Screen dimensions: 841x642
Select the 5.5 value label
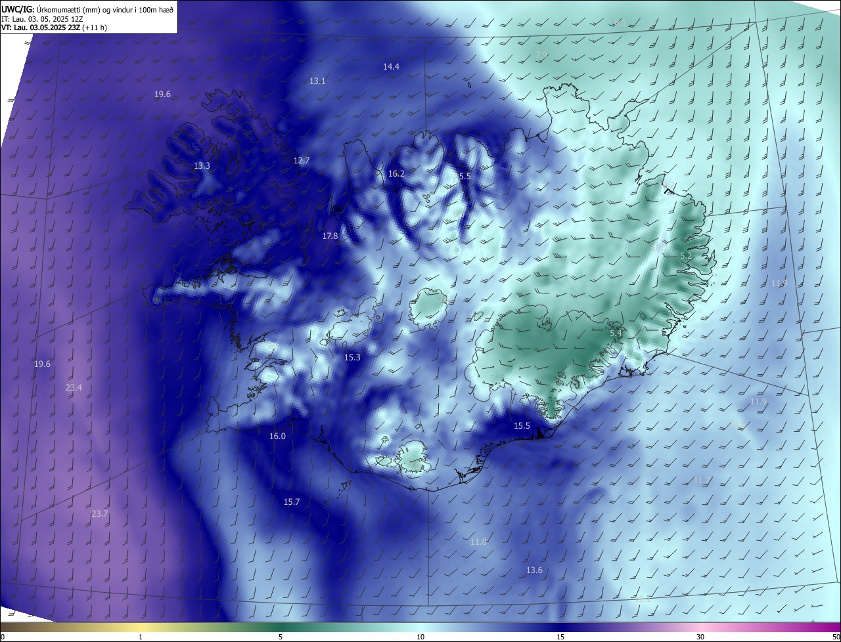pyautogui.click(x=465, y=176)
